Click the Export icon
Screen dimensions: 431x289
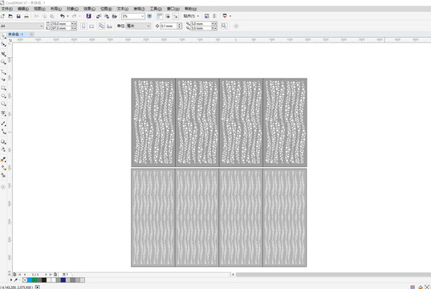click(x=107, y=16)
